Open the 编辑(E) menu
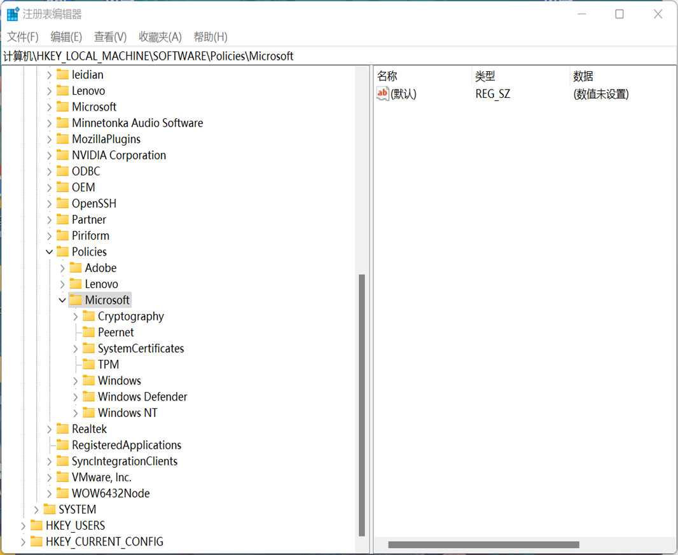The height and width of the screenshot is (555, 678). pos(66,37)
